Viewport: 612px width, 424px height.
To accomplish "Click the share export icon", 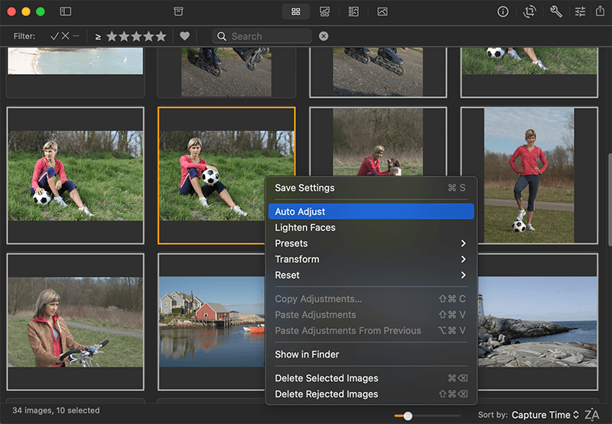I will coord(600,11).
